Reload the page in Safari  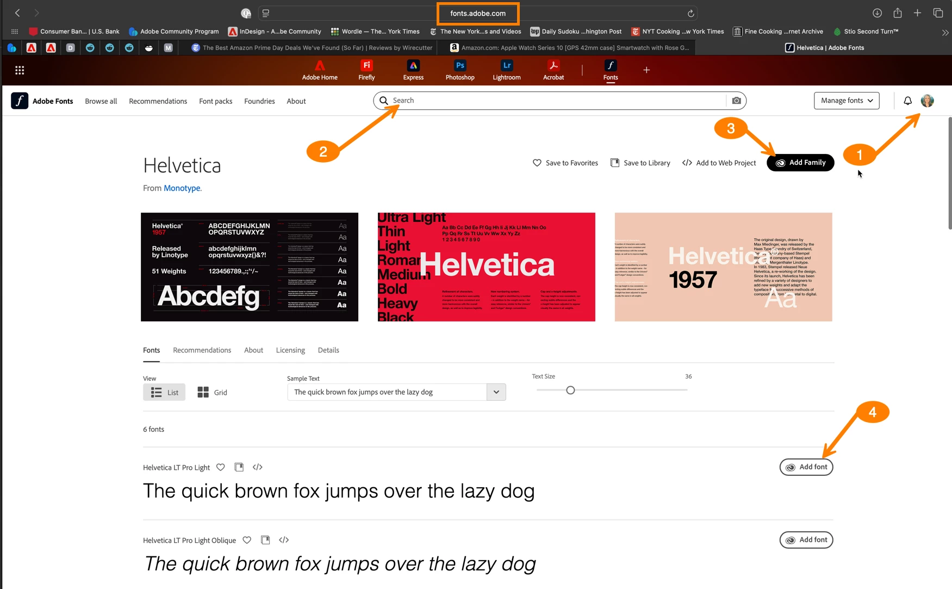click(x=690, y=13)
